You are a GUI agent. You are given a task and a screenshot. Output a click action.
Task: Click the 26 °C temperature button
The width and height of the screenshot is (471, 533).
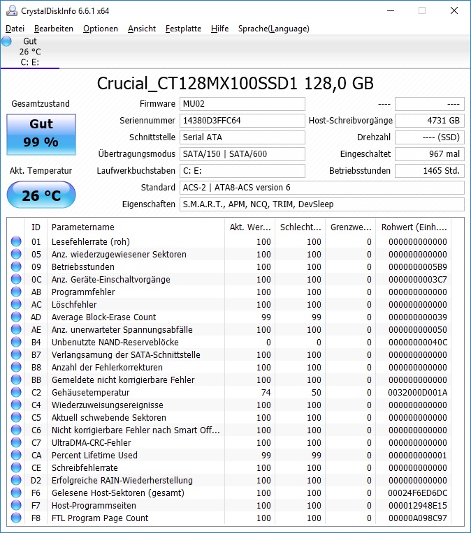pos(41,195)
